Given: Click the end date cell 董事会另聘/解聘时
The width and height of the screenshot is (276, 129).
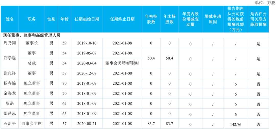Looking at the screenshot, I should click(122, 63).
